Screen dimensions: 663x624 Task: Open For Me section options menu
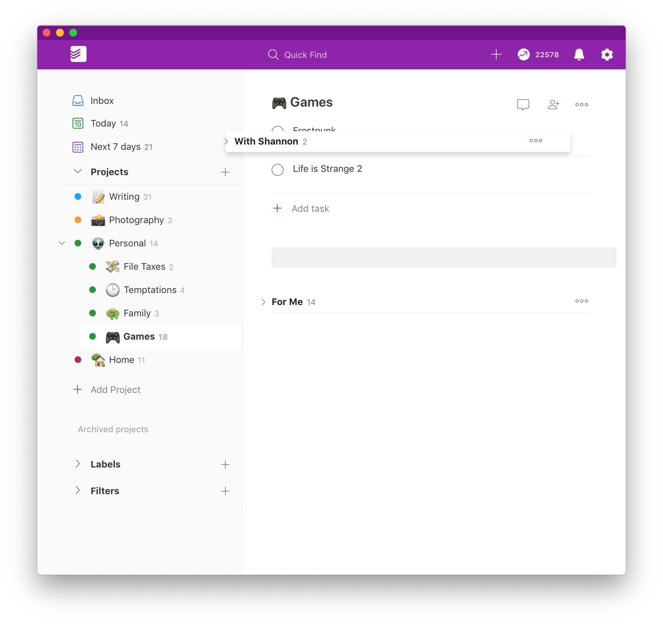tap(582, 301)
